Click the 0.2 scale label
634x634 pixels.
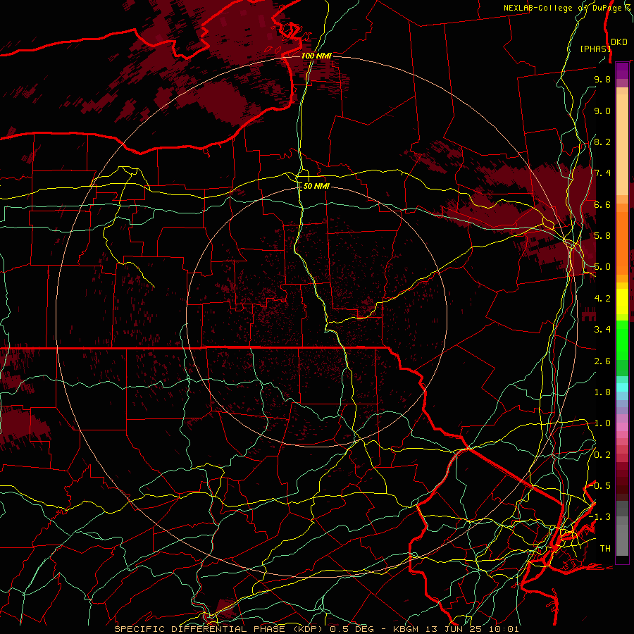pos(602,455)
